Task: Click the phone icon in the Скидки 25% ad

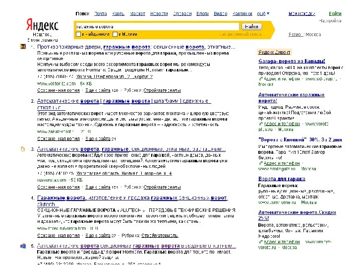Action: point(261,242)
